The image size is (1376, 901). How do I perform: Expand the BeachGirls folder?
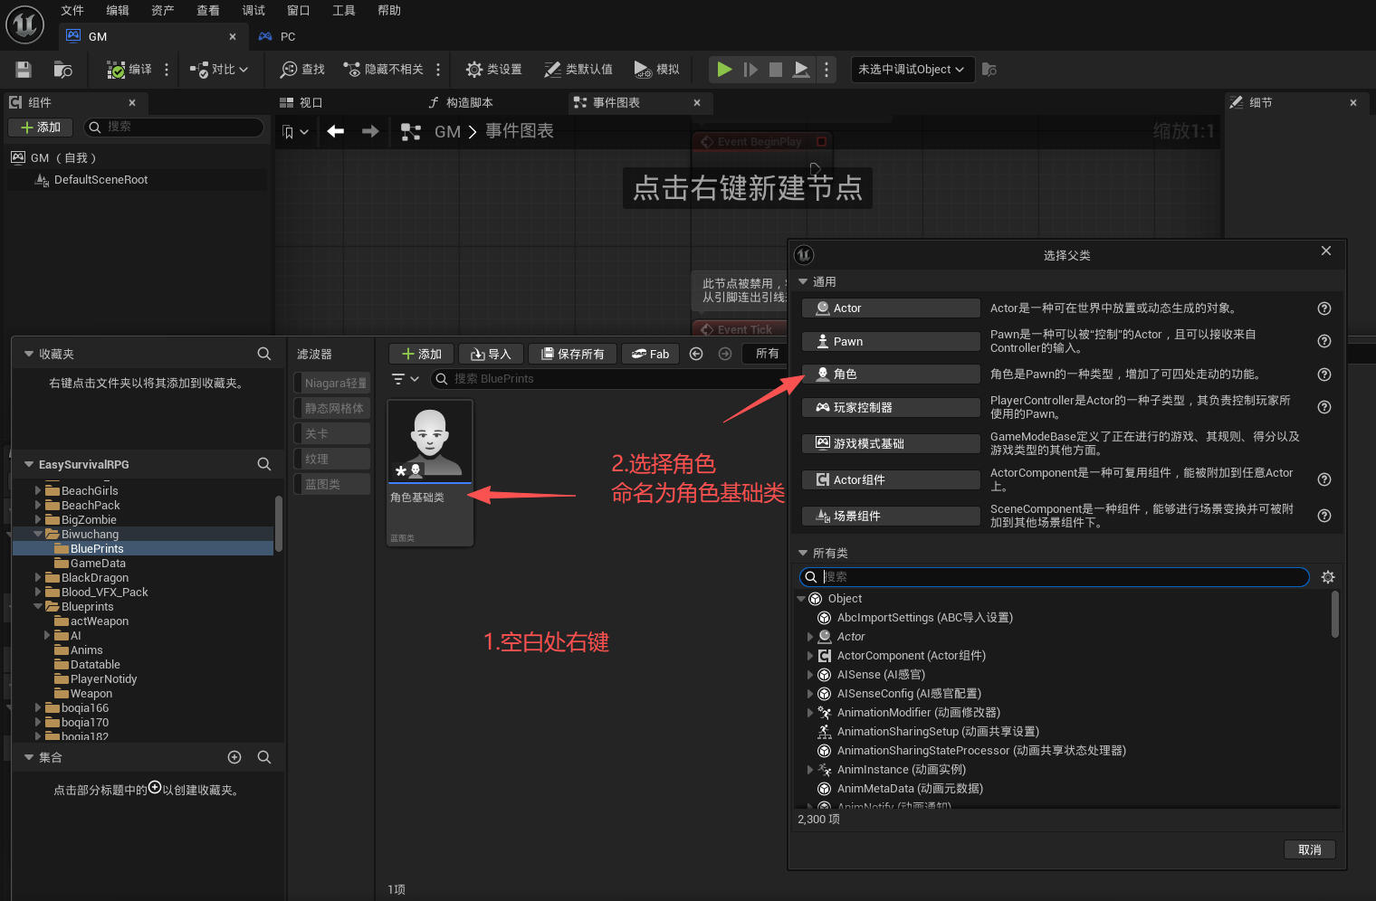pos(38,491)
